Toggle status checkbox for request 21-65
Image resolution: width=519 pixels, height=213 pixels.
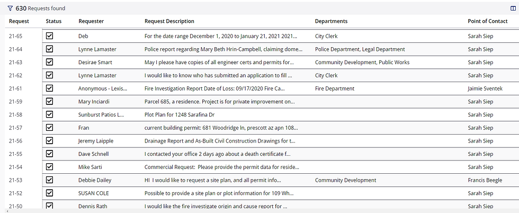[x=49, y=36]
